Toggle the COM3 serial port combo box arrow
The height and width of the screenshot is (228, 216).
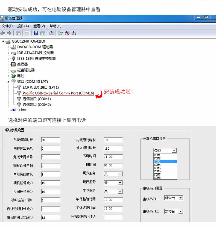174,150
